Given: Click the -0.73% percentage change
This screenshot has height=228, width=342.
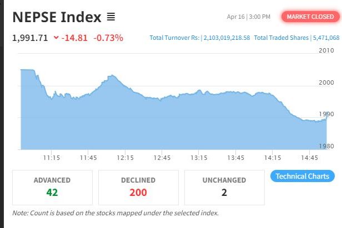Looking at the screenshot, I should point(109,38).
